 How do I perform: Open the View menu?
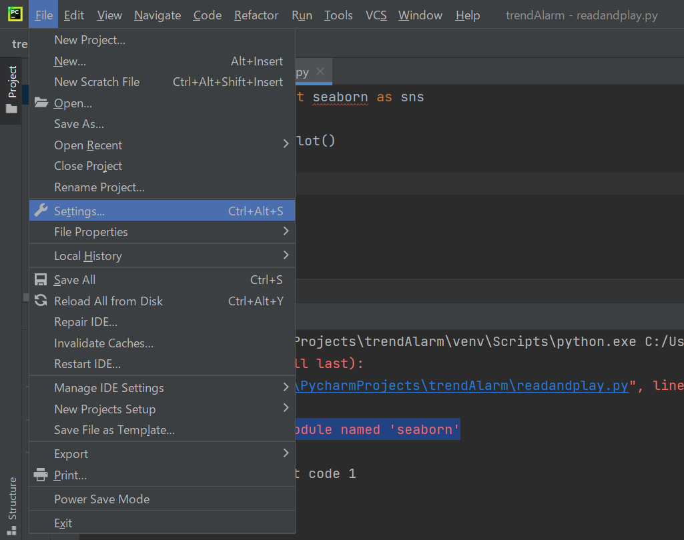click(x=109, y=15)
